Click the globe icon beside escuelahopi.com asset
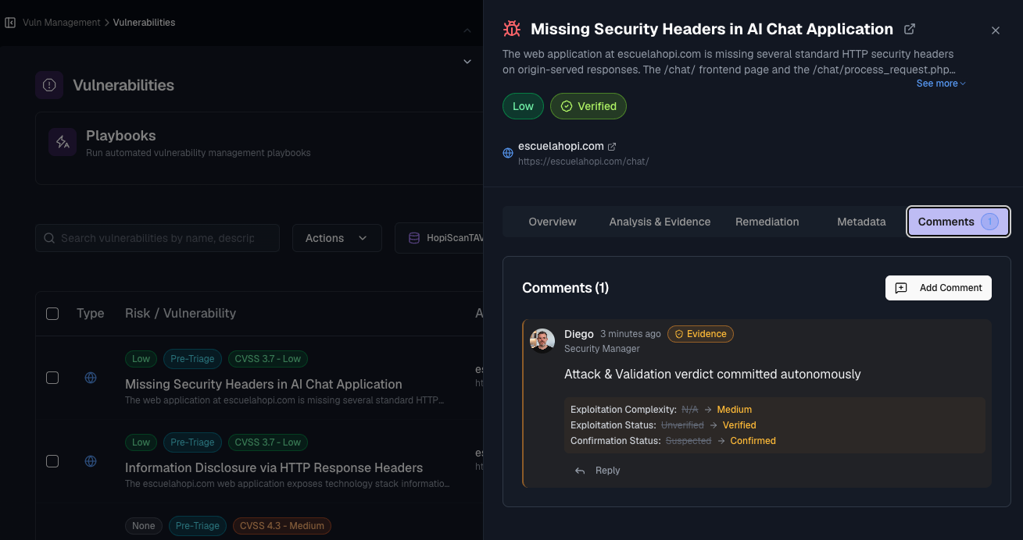The height and width of the screenshot is (540, 1023). [x=508, y=154]
